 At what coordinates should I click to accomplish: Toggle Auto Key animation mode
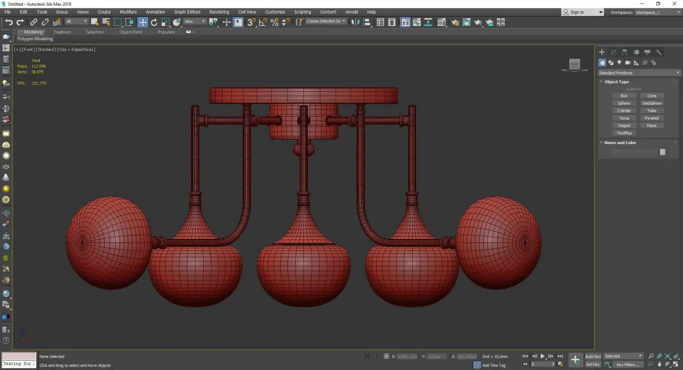[x=593, y=356]
